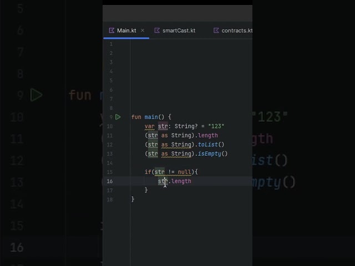Click the "123" string literal
The image size is (355, 266).
216,126
